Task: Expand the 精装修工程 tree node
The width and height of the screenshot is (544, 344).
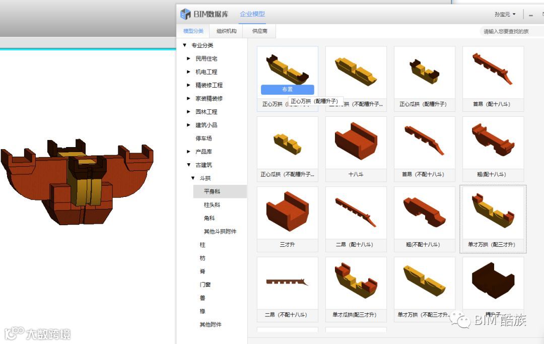Action: (188, 85)
